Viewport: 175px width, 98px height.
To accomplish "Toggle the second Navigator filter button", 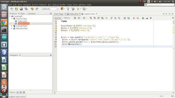I will tap(21, 92).
